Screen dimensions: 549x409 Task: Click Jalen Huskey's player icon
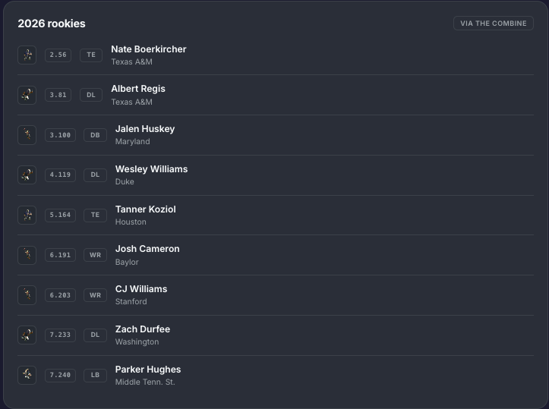pos(27,135)
